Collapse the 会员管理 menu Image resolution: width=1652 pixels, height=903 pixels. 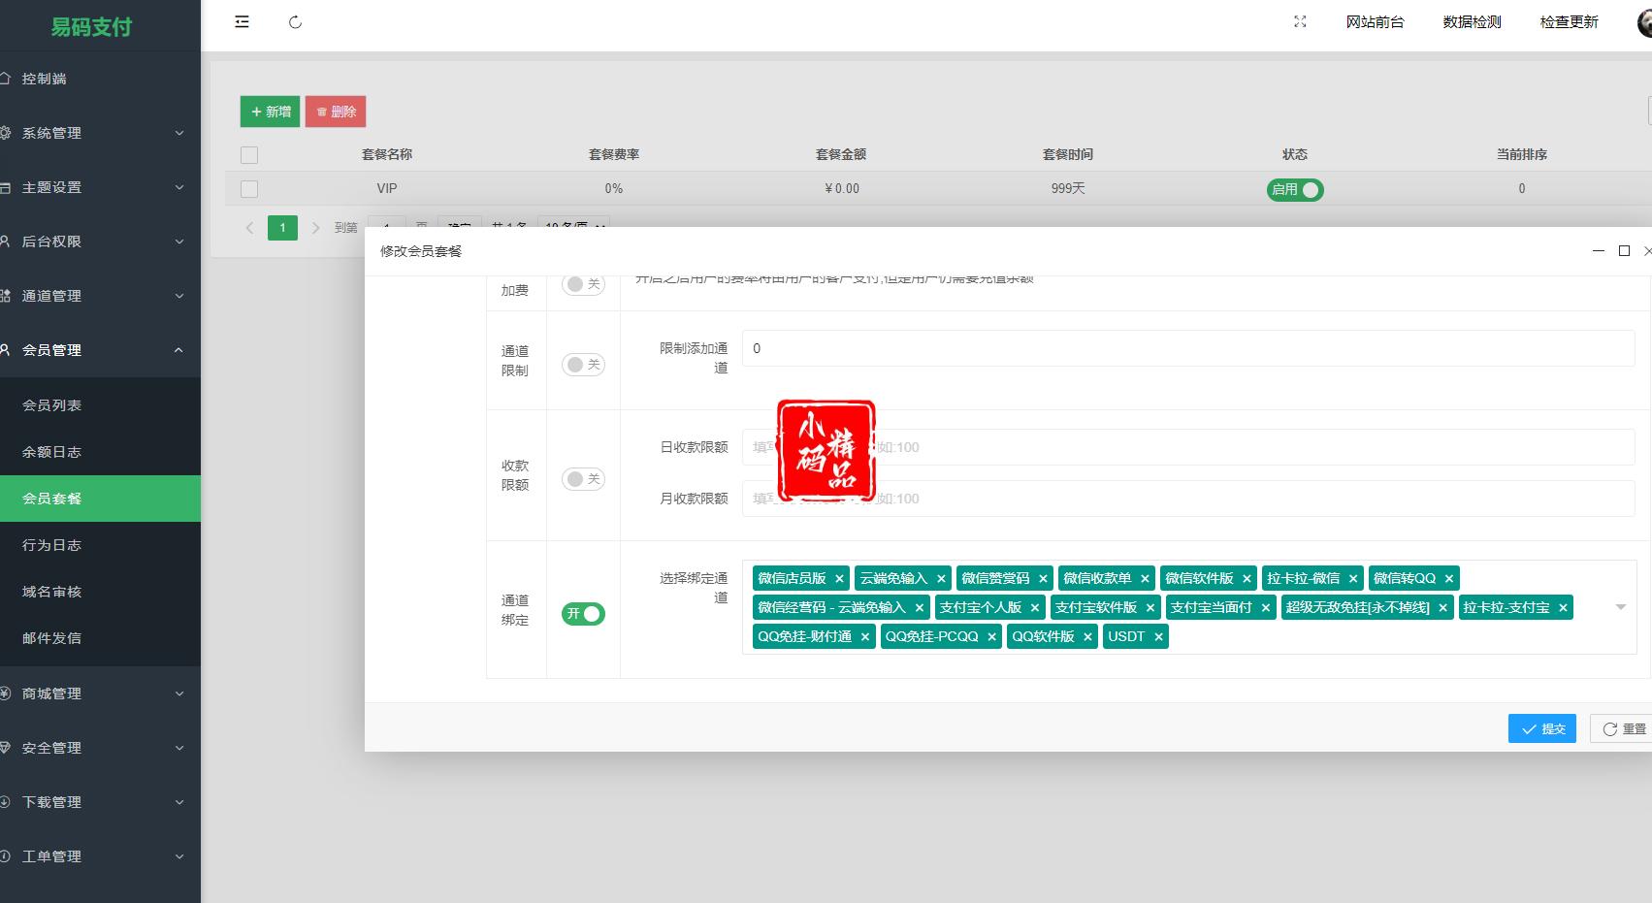(100, 350)
